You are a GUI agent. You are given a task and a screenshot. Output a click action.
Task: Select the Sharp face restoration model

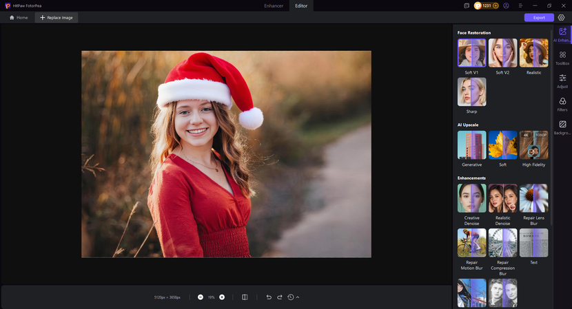point(471,92)
